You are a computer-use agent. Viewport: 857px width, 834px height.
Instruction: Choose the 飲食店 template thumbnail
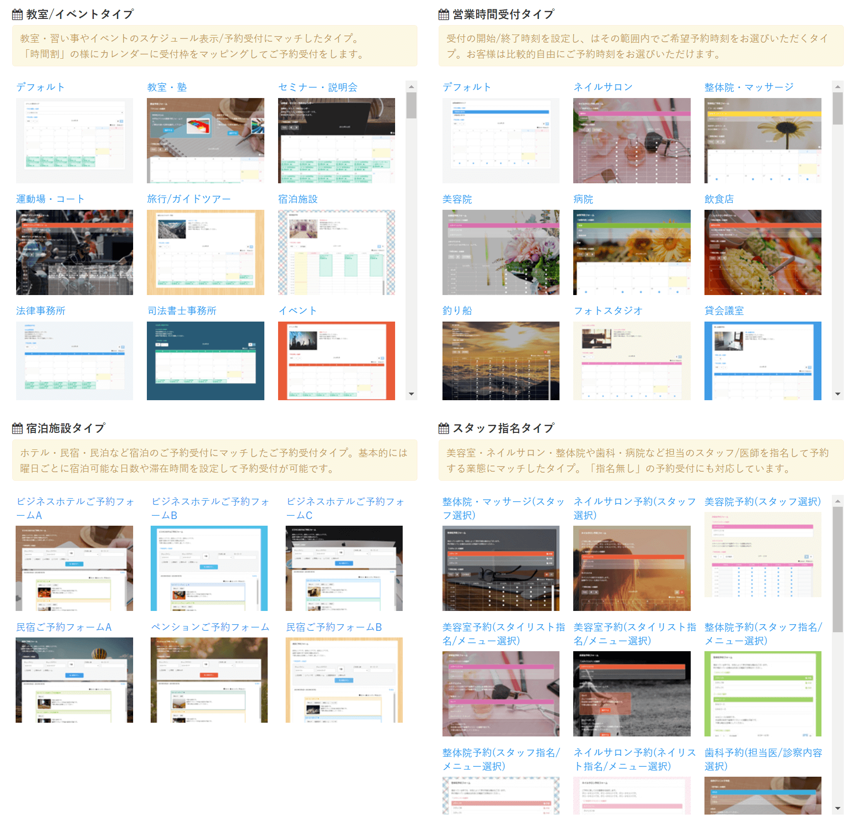(762, 252)
